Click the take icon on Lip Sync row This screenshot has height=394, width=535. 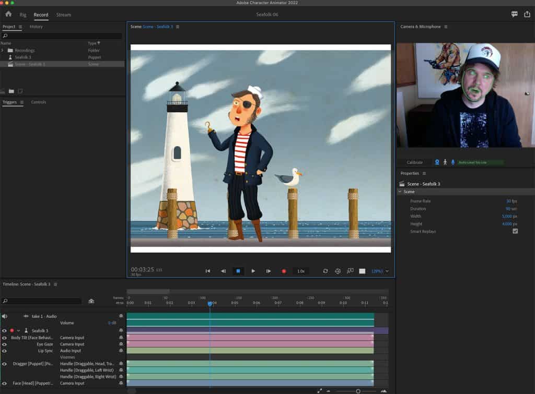coord(121,351)
